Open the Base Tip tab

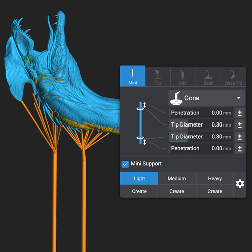pos(234,77)
